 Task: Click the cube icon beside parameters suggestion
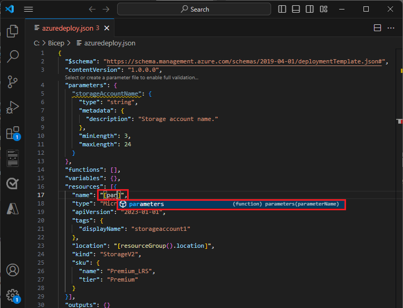pyautogui.click(x=123, y=204)
